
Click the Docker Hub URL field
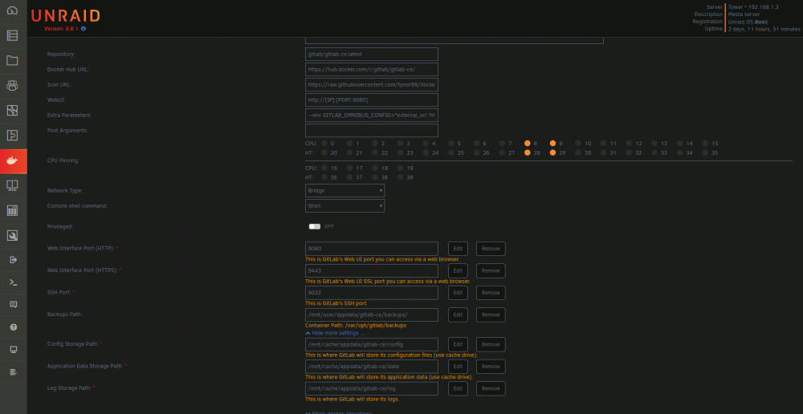pos(372,70)
